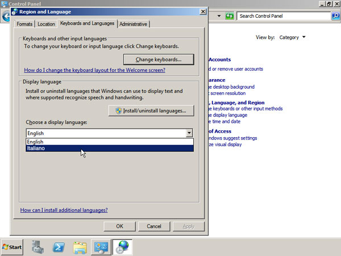This screenshot has height=256, width=341.
Task: Open the Administrative tab
Action: pyautogui.click(x=133, y=24)
